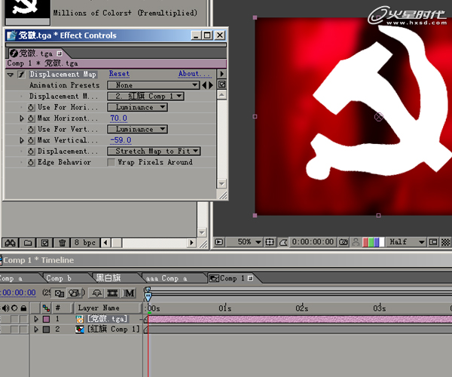
Task: Collapse the Displacement Map effect triangle
Action: 11,75
